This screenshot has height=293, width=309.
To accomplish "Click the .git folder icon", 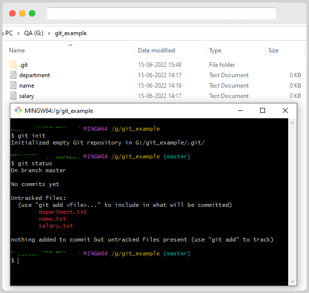I will tap(13, 64).
